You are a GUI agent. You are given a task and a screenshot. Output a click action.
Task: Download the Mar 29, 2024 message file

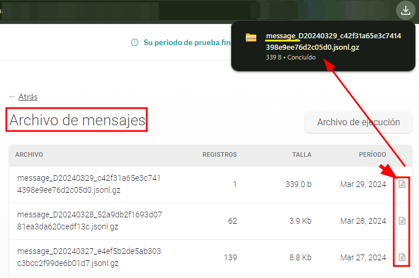point(402,184)
